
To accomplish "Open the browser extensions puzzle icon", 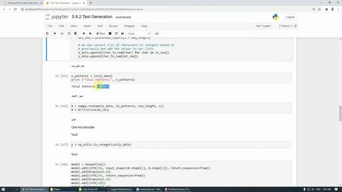I will pos(327,9).
